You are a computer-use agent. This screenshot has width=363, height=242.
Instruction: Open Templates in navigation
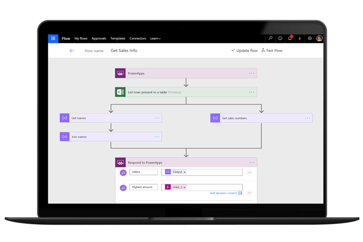click(x=118, y=38)
